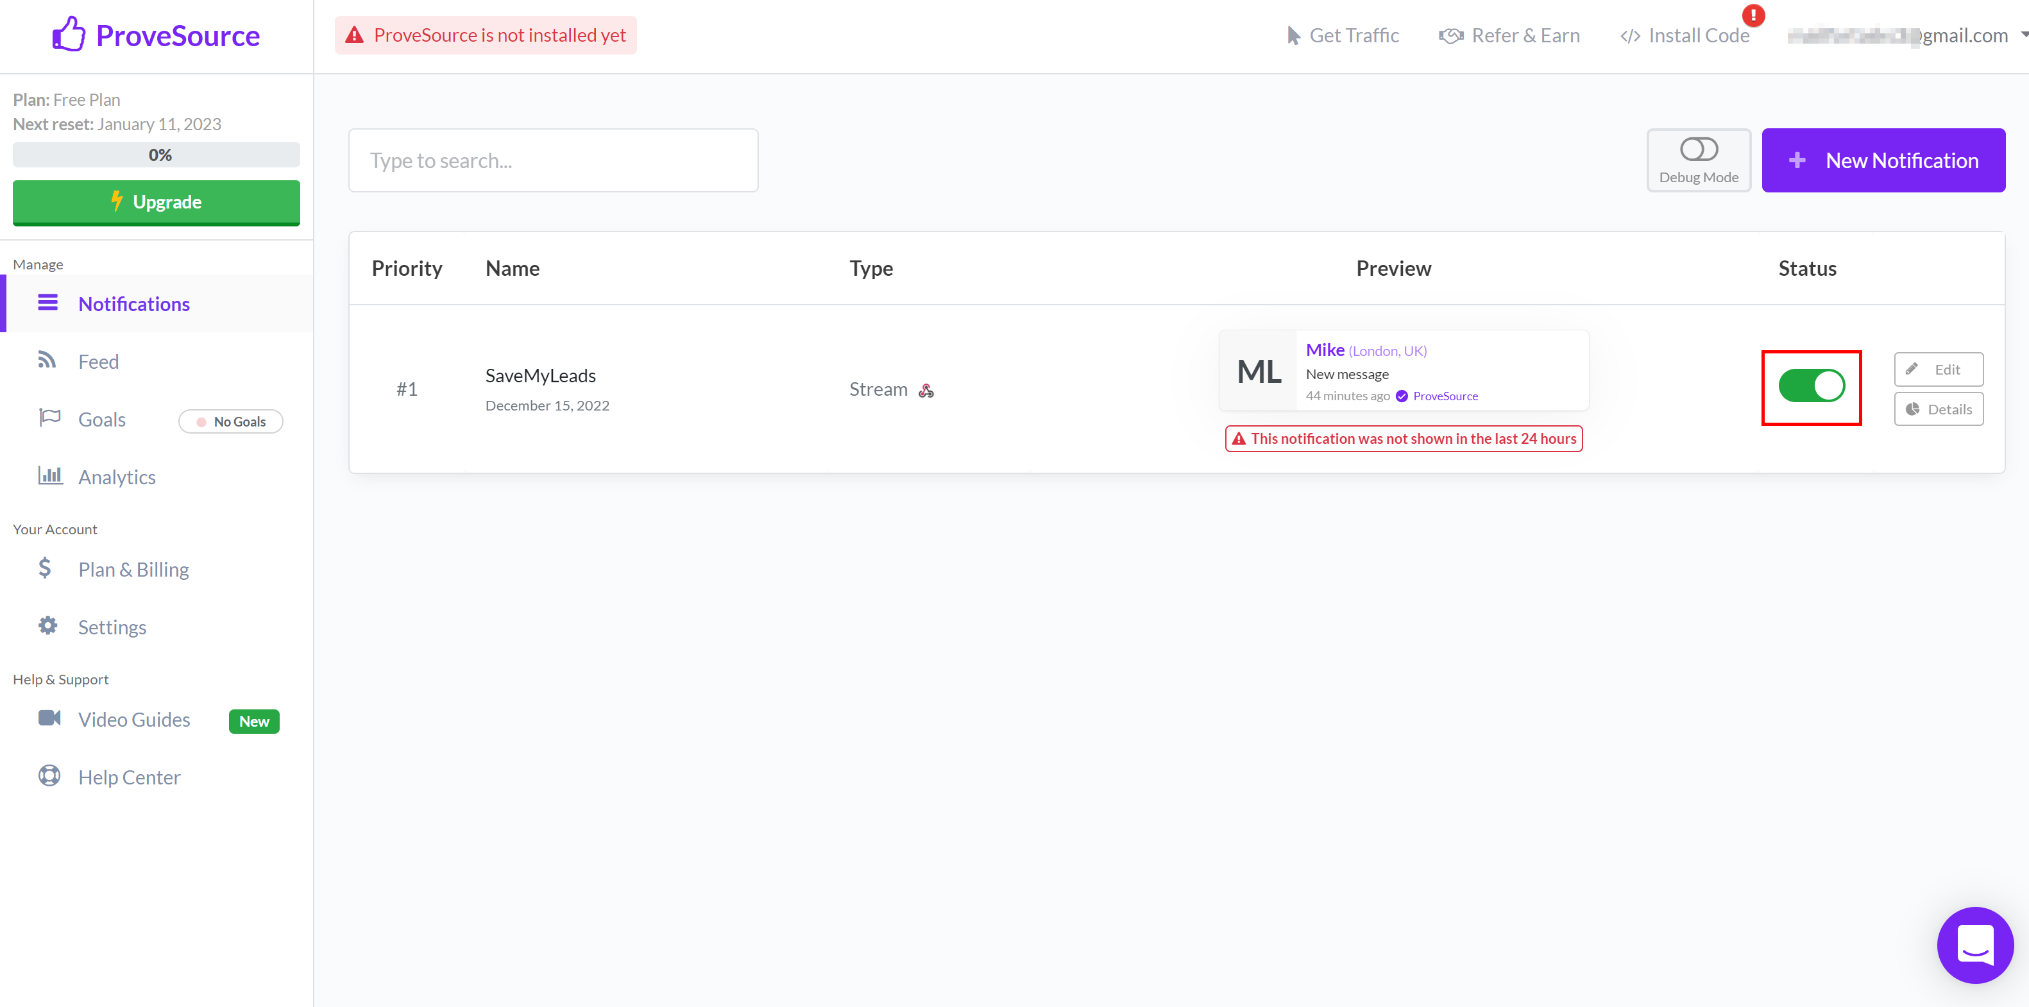This screenshot has width=2029, height=1007.
Task: Click the search input field
Action: coord(554,160)
